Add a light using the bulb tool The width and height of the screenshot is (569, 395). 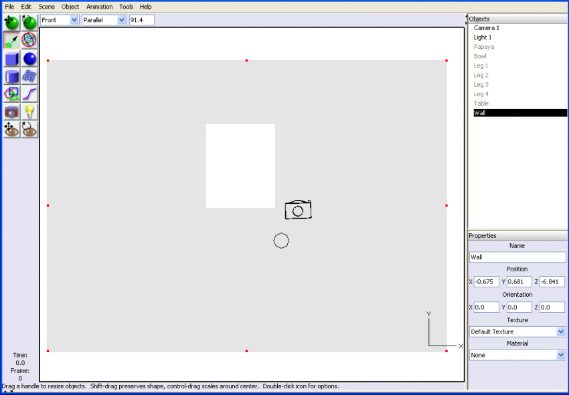tap(28, 112)
